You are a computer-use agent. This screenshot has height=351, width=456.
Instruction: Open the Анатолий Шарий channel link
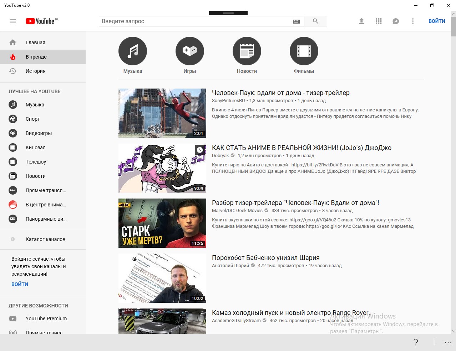pyautogui.click(x=230, y=266)
